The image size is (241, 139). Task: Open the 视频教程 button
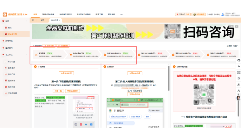pos(63,46)
